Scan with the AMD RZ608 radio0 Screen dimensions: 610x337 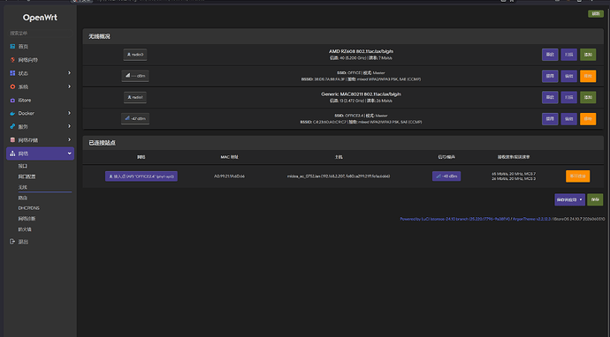click(x=568, y=55)
